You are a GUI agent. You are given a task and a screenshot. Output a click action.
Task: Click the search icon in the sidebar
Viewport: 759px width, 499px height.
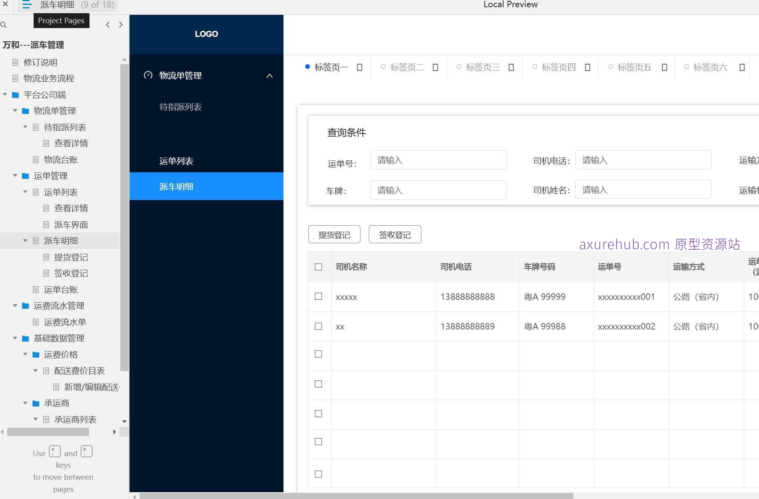coord(4,25)
